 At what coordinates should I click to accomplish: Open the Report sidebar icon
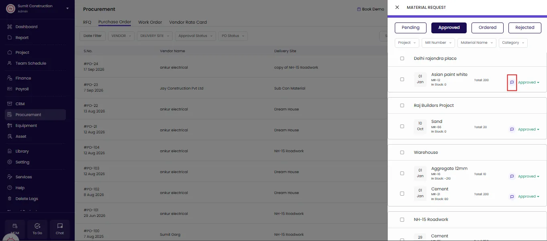pos(10,38)
